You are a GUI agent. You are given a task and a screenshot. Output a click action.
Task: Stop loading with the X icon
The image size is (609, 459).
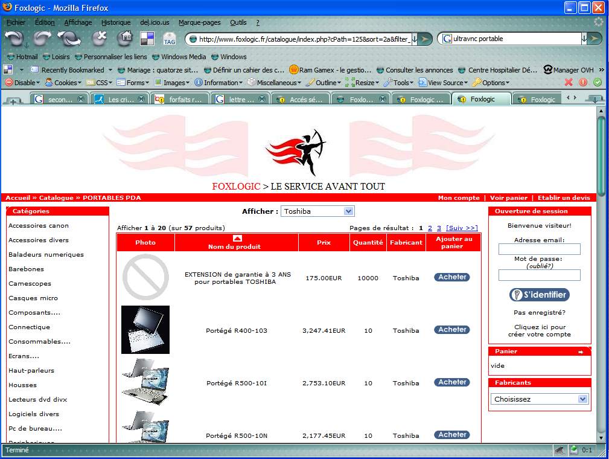99,39
